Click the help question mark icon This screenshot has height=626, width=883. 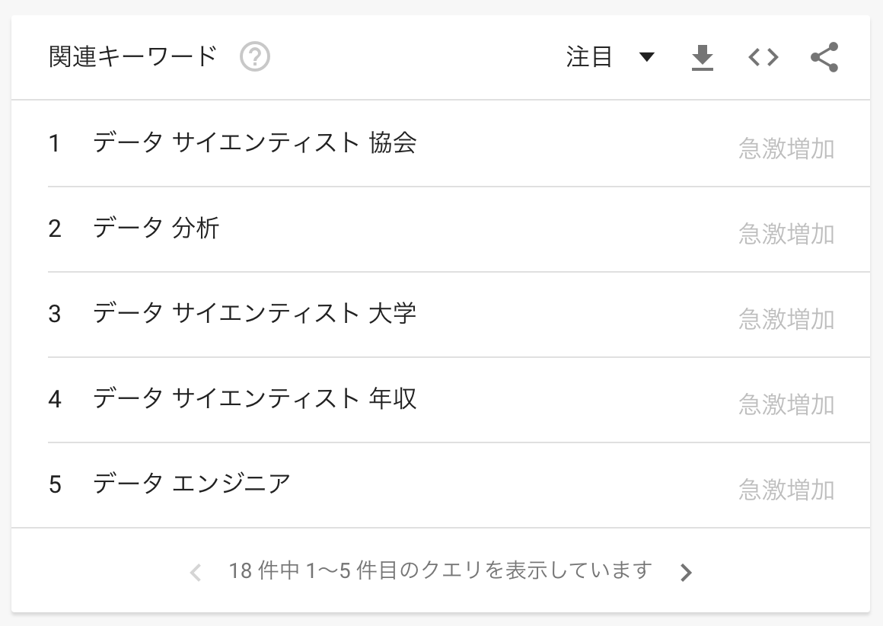point(255,57)
